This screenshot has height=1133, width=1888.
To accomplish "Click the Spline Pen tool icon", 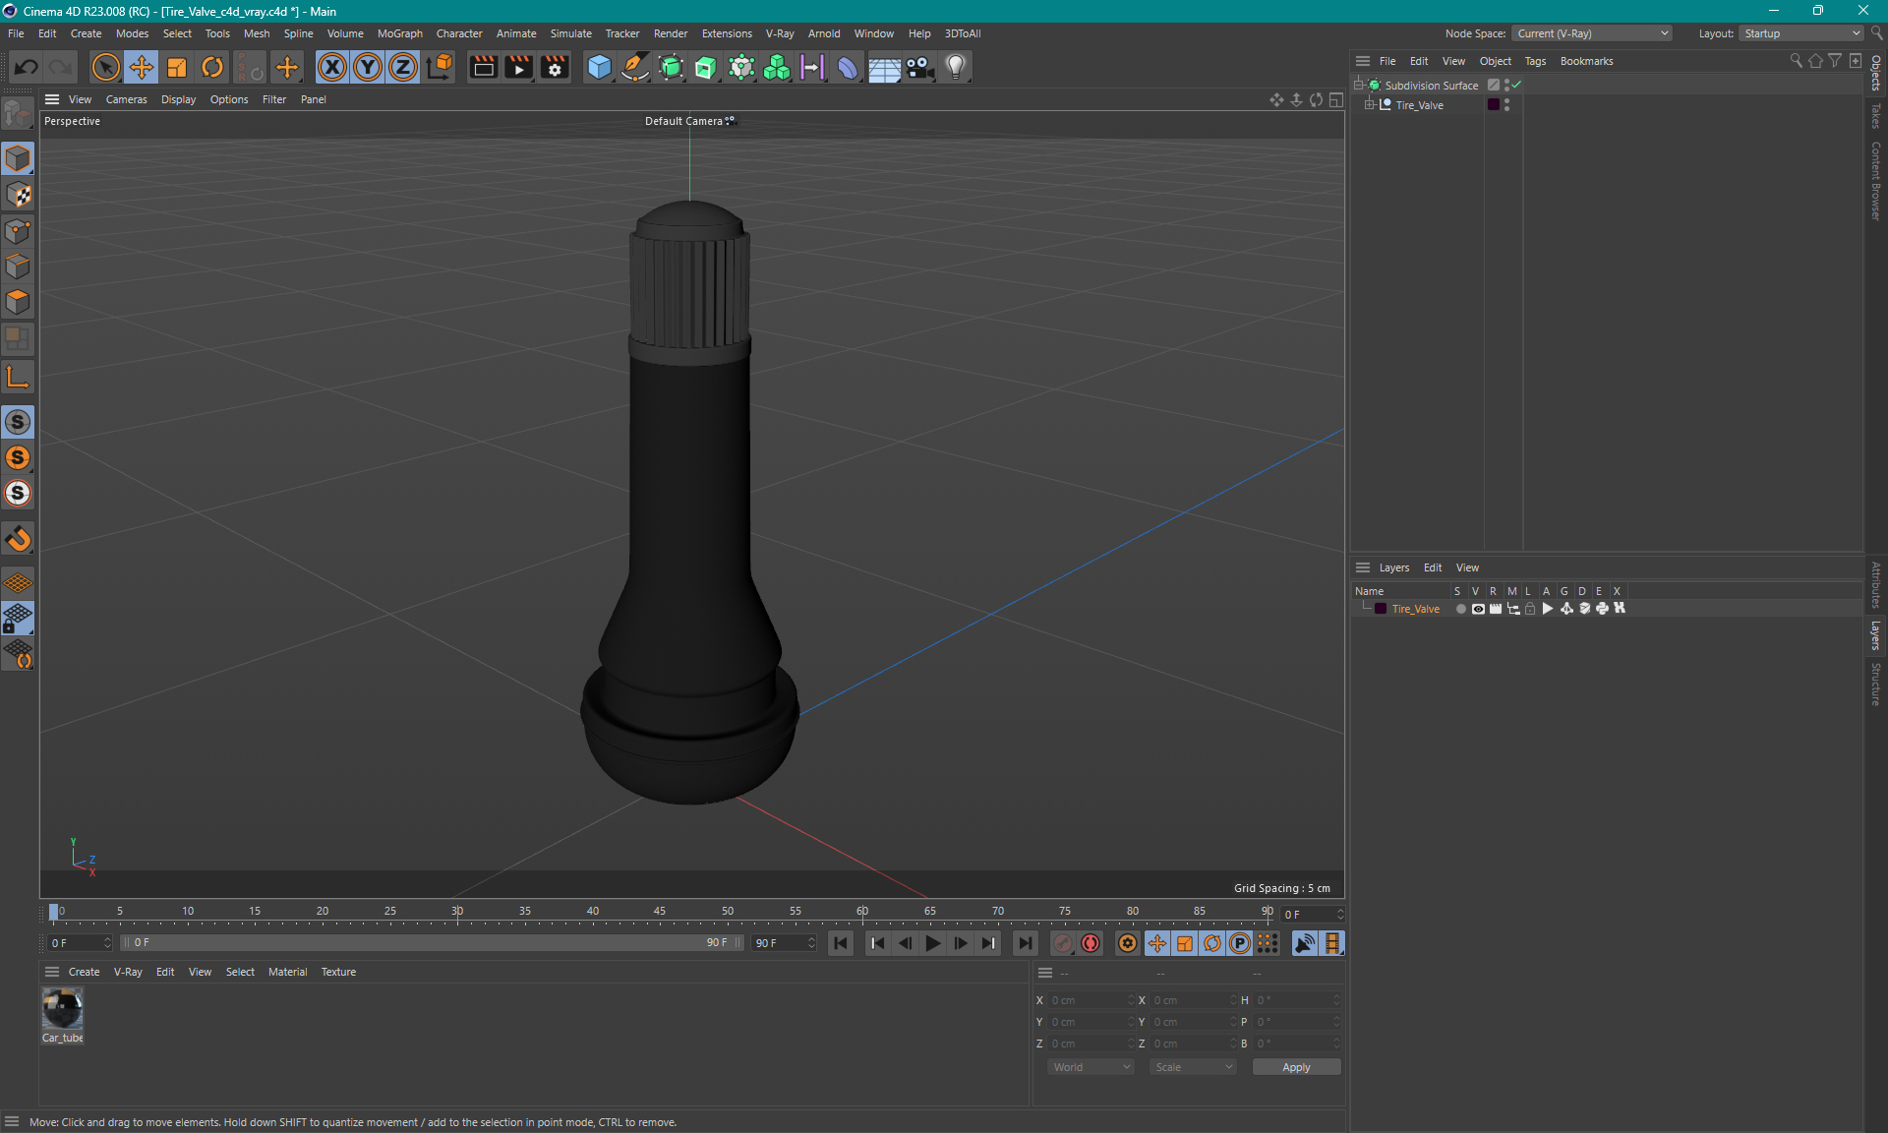I will coord(635,67).
